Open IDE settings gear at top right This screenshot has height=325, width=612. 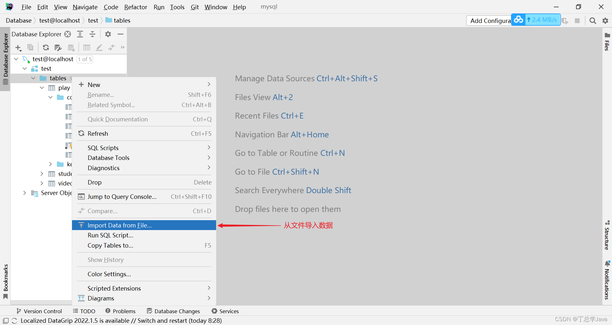[x=605, y=21]
